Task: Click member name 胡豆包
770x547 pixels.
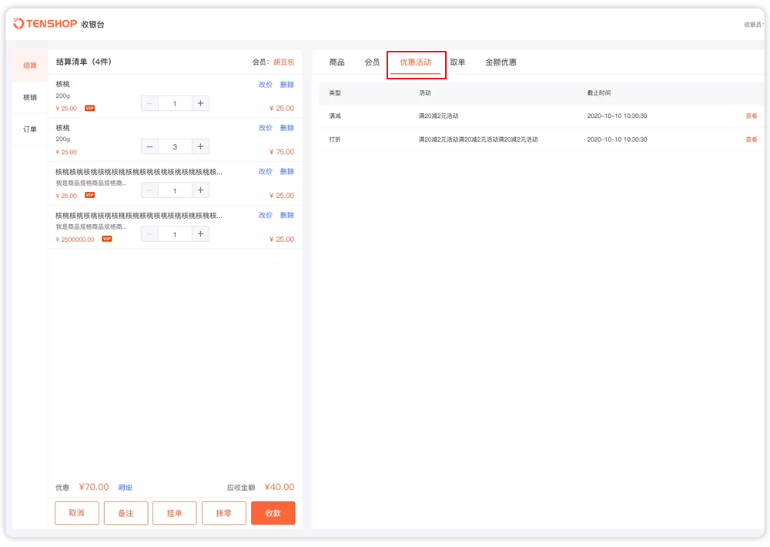Action: click(283, 62)
